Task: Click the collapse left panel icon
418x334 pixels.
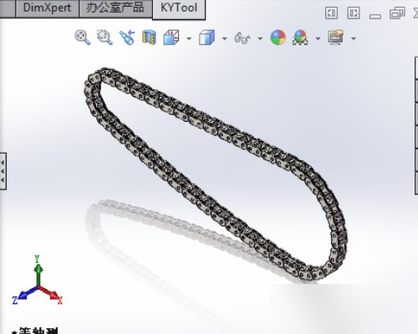Action: point(331,13)
